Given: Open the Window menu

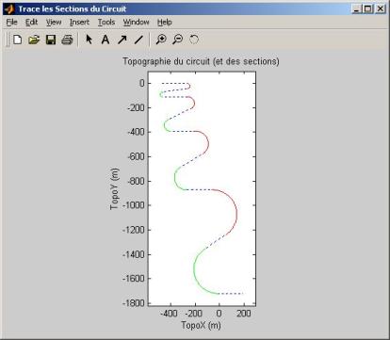Looking at the screenshot, I should (x=136, y=22).
